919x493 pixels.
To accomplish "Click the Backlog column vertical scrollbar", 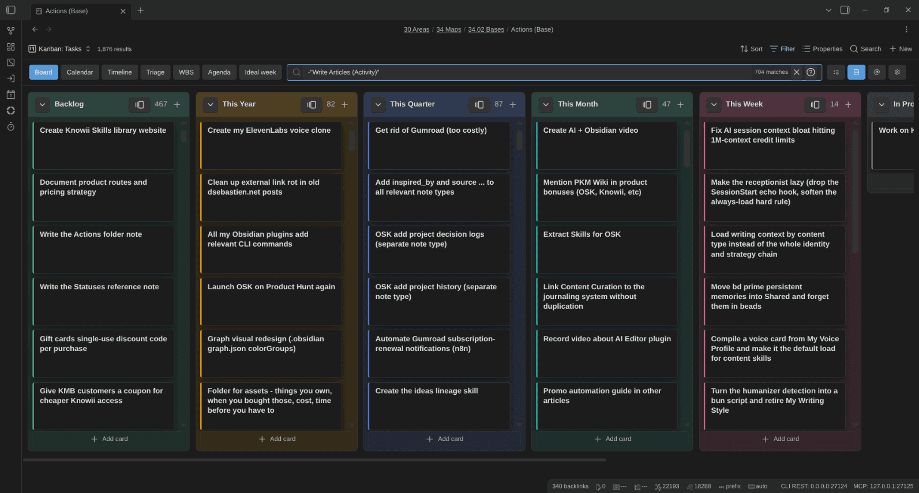I will [x=183, y=136].
